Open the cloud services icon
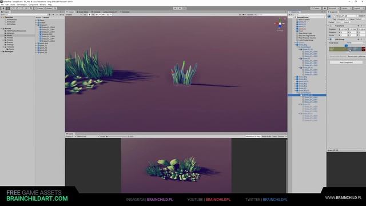 point(325,8)
